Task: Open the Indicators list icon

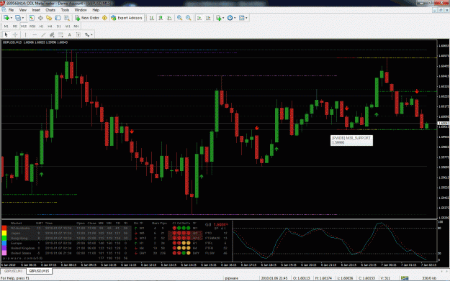Action: [x=219, y=18]
